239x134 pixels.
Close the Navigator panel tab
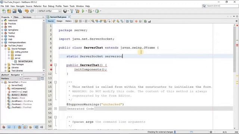tap(22, 75)
